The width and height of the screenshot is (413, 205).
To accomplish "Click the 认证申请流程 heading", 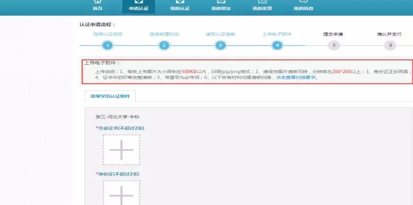I will (x=97, y=25).
